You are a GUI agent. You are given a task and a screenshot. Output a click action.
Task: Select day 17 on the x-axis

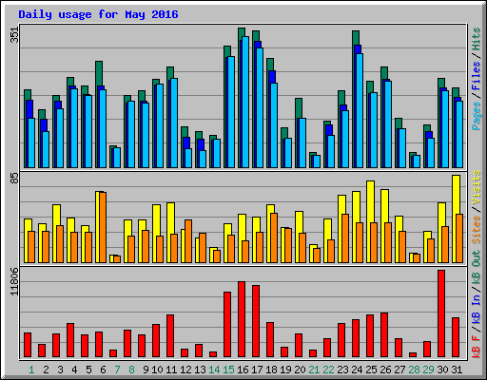tap(257, 370)
